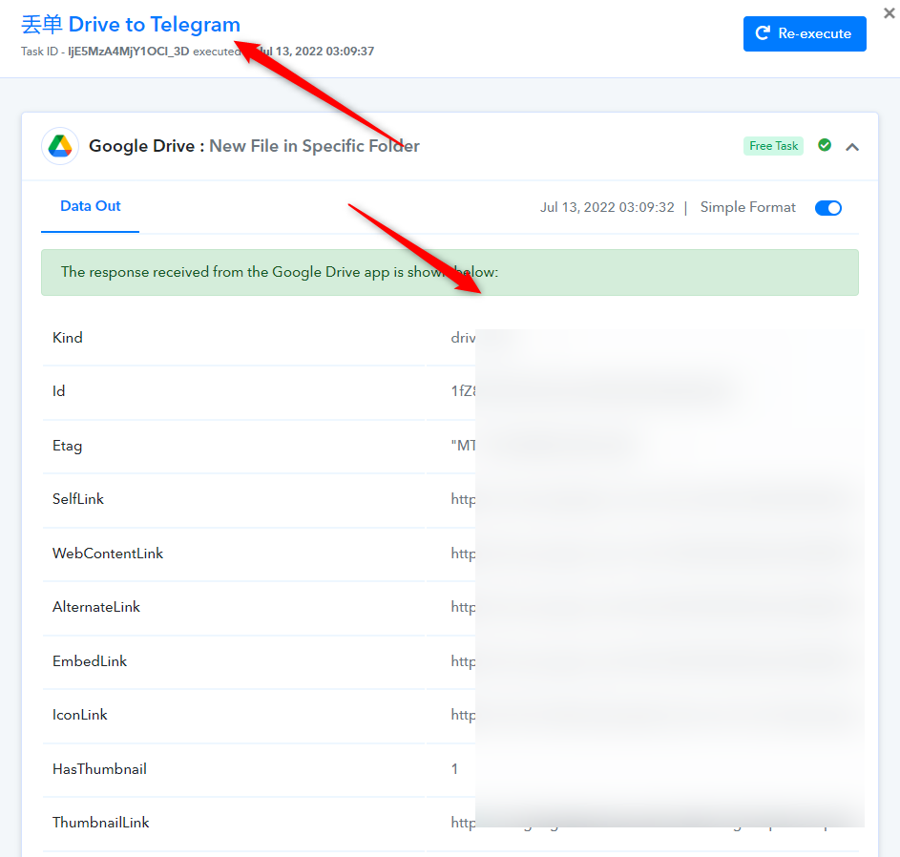The height and width of the screenshot is (857, 900).
Task: Click the Re-execute button
Action: pos(805,33)
